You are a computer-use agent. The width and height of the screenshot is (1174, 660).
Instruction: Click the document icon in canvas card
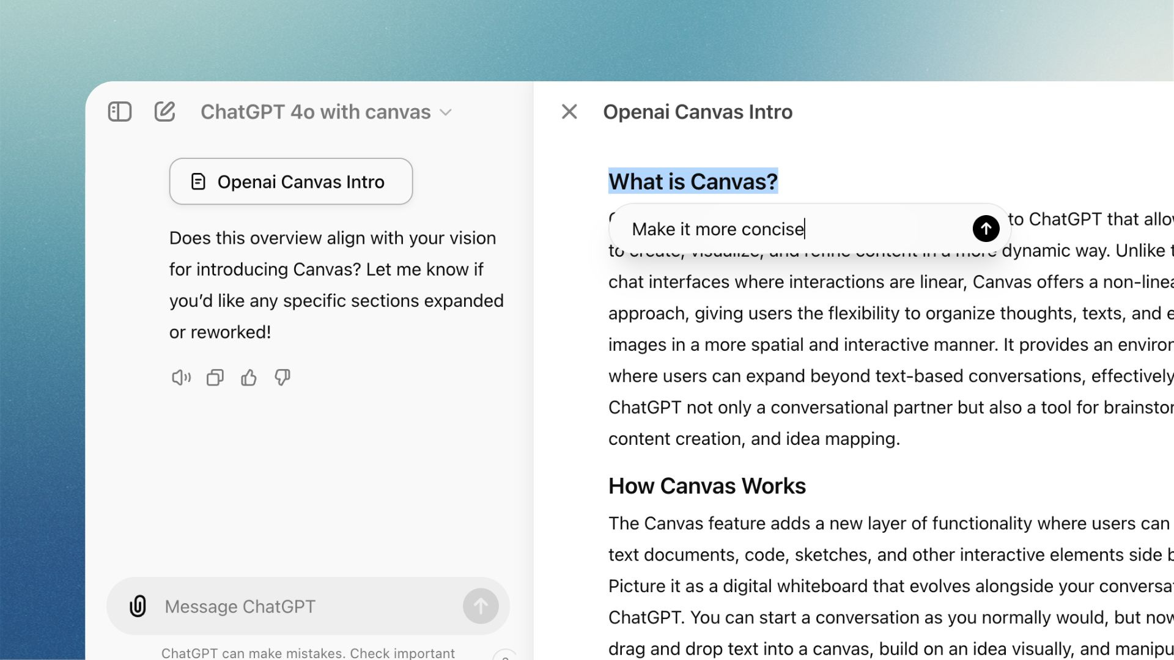click(x=198, y=182)
